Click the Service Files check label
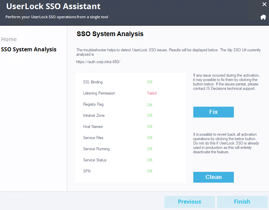 pyautogui.click(x=93, y=138)
